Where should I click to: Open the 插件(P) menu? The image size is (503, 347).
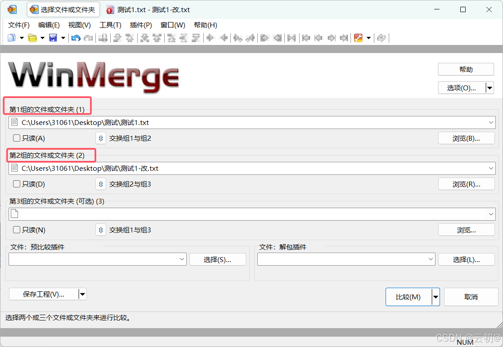click(141, 25)
